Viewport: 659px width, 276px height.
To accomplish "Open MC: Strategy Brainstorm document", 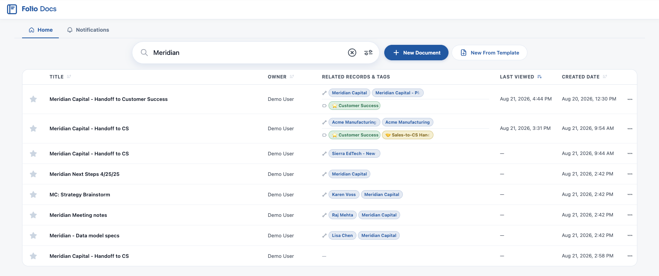I will 80,194.
